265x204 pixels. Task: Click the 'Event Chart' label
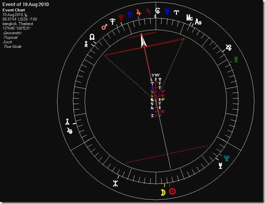[14, 10]
